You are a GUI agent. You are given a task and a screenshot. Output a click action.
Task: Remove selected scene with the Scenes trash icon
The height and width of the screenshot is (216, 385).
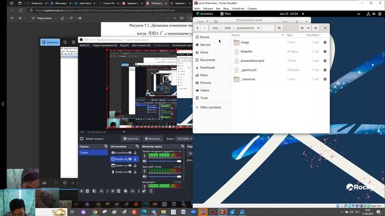87,191
